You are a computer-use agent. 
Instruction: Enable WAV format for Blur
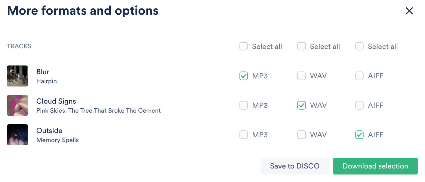[x=301, y=76]
